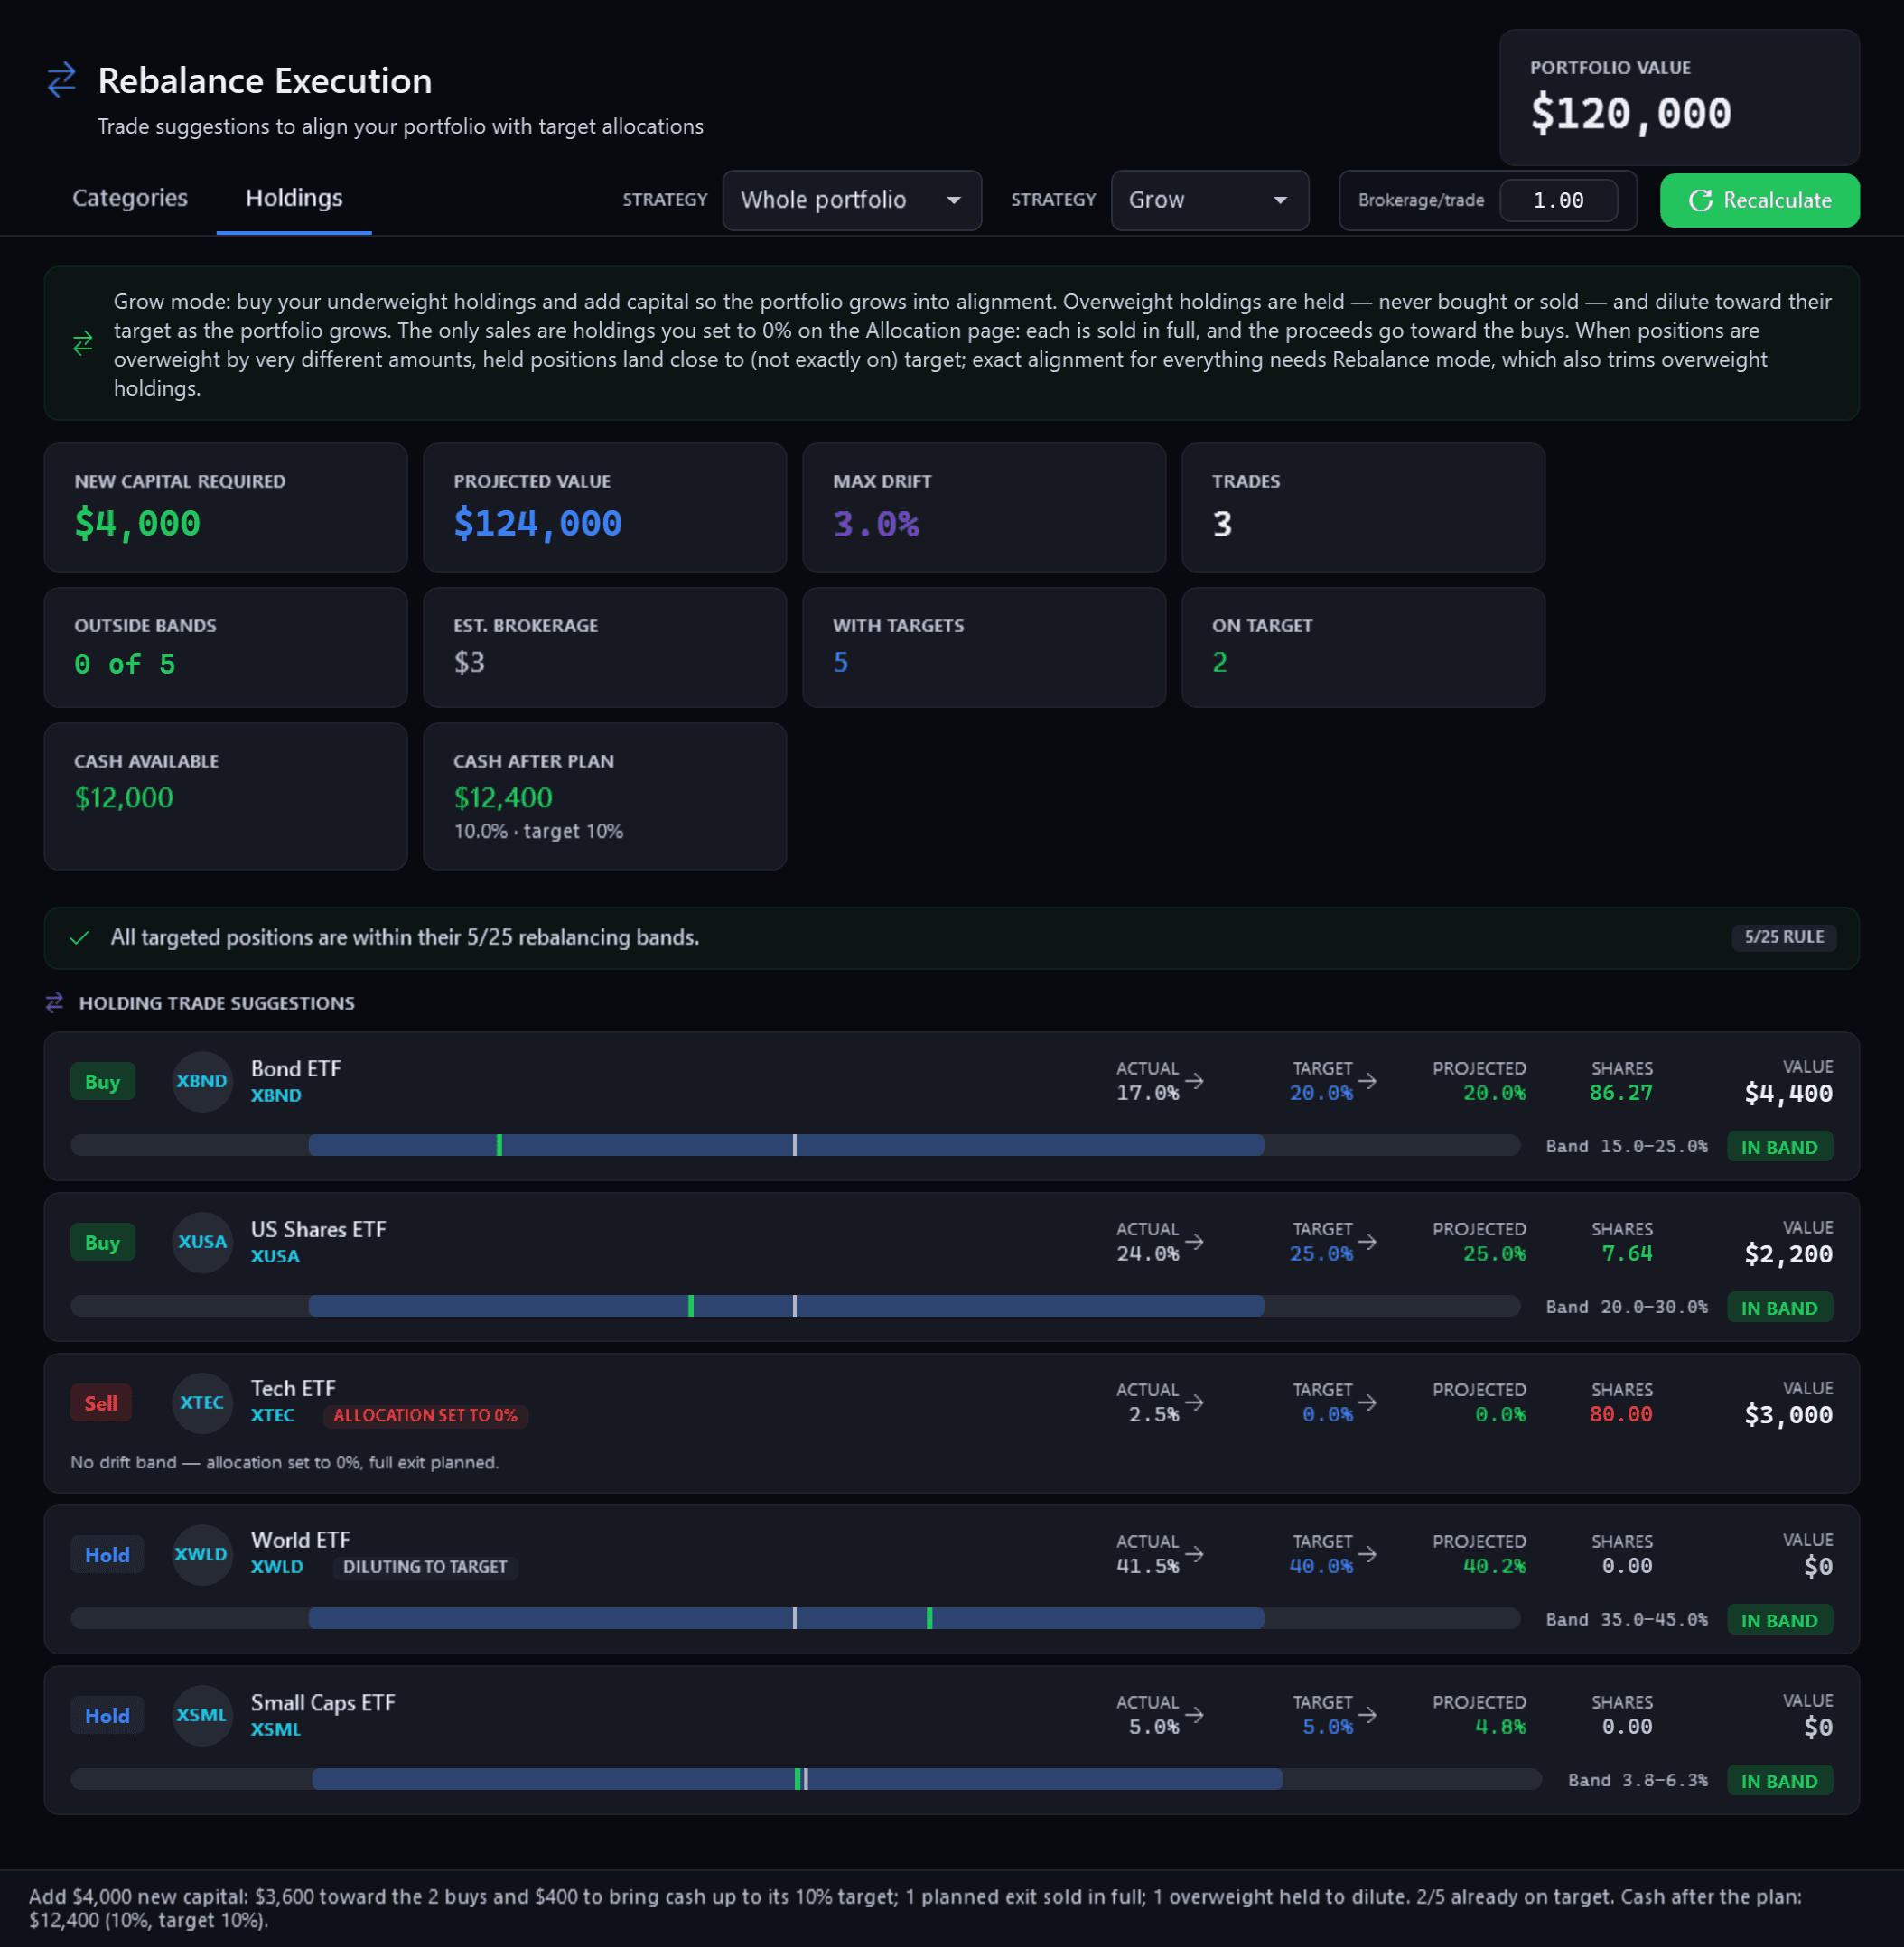Click the World ETF drift band bar
1904x1947 pixels.
795,1618
